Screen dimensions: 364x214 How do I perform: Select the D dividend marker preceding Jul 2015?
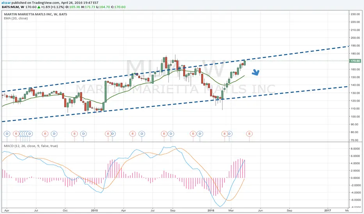142,134
